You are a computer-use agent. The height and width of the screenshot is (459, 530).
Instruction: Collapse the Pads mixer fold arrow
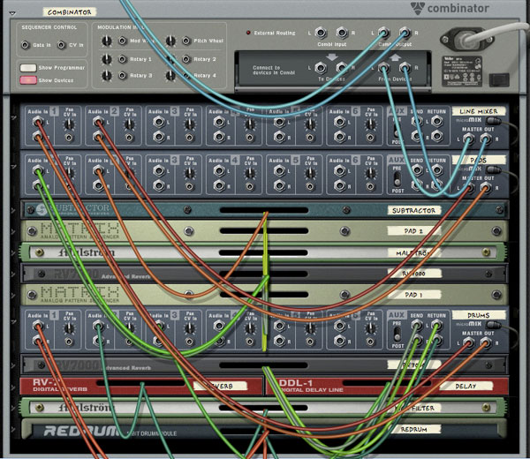(x=14, y=167)
